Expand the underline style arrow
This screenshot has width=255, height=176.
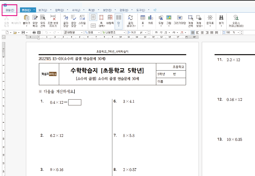[169, 33]
